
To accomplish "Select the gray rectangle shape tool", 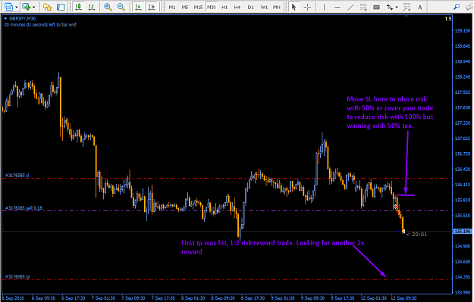I will [x=376, y=7].
